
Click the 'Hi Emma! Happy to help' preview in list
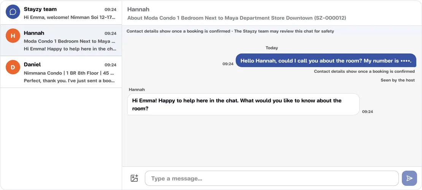[70, 49]
